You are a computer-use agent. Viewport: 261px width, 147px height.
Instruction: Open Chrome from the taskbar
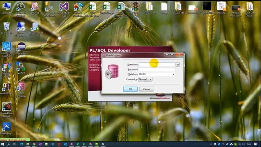click(x=34, y=144)
